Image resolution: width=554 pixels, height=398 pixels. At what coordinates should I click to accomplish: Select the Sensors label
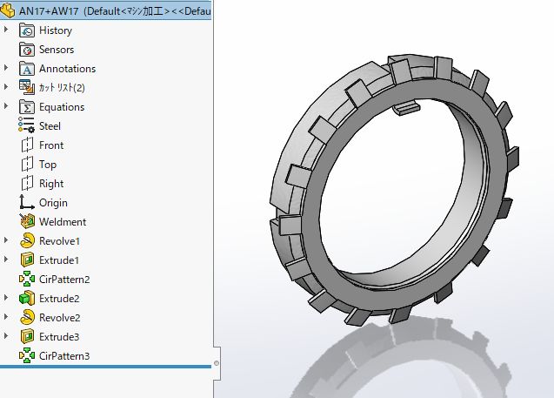coord(57,50)
